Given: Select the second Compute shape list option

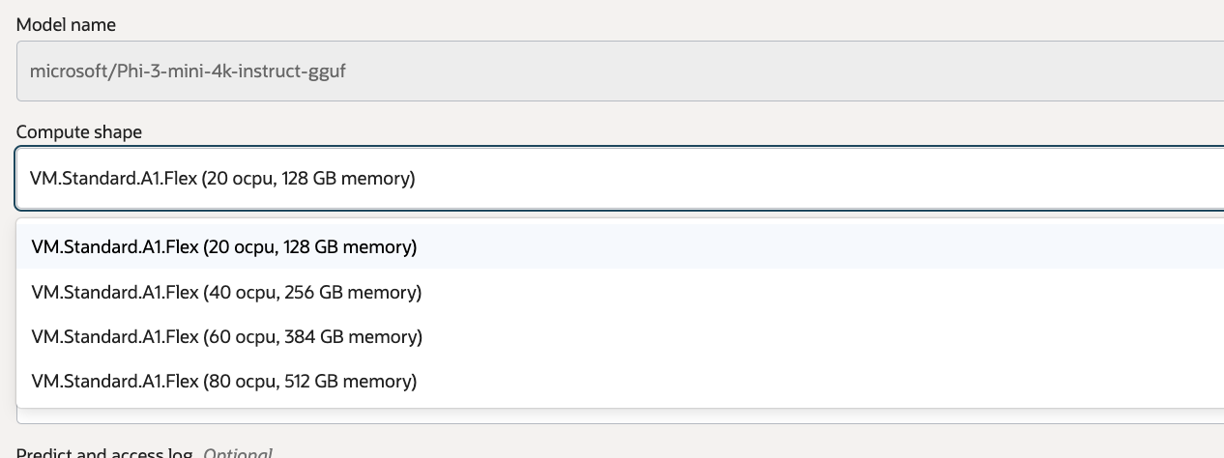Looking at the screenshot, I should [x=226, y=292].
